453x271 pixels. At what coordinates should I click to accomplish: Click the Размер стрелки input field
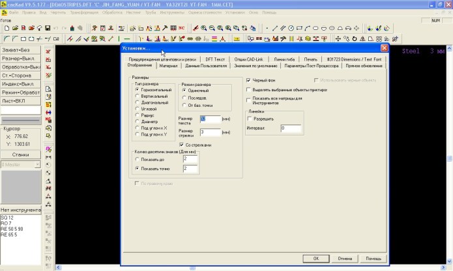pyautogui.click(x=211, y=132)
